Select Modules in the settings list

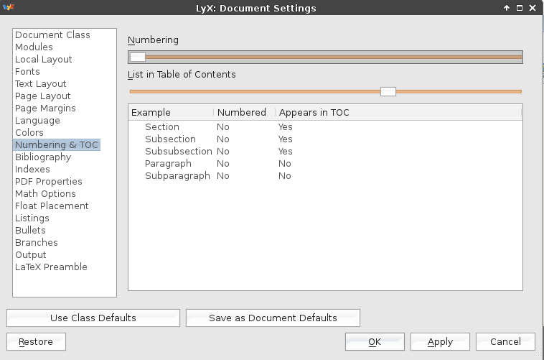point(34,47)
